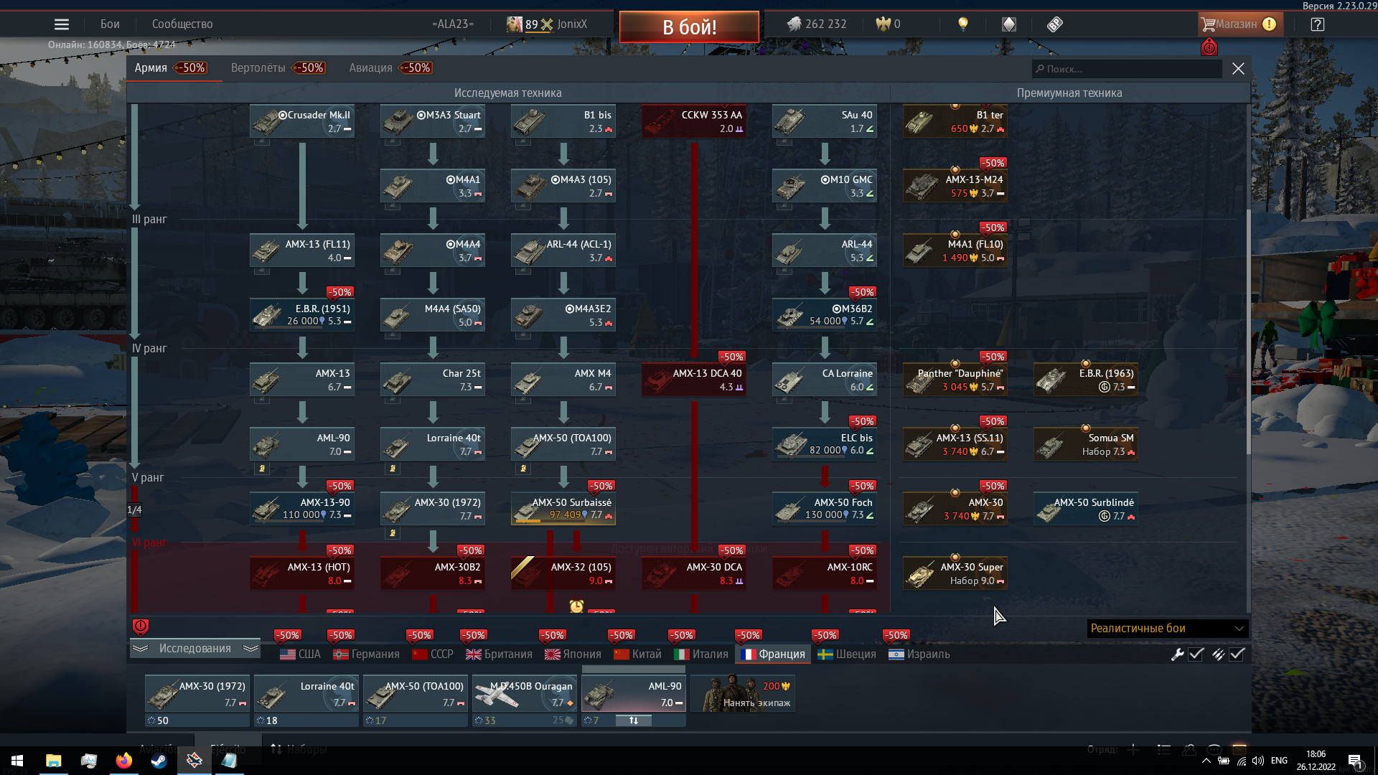This screenshot has width=1378, height=775.
Task: Open the Сообщество top menu
Action: coord(182,24)
